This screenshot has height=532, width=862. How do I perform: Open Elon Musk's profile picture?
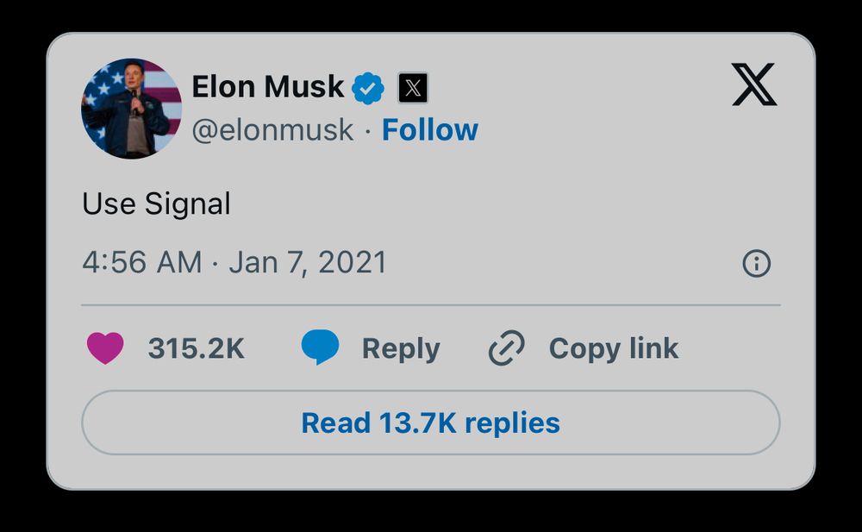point(131,109)
